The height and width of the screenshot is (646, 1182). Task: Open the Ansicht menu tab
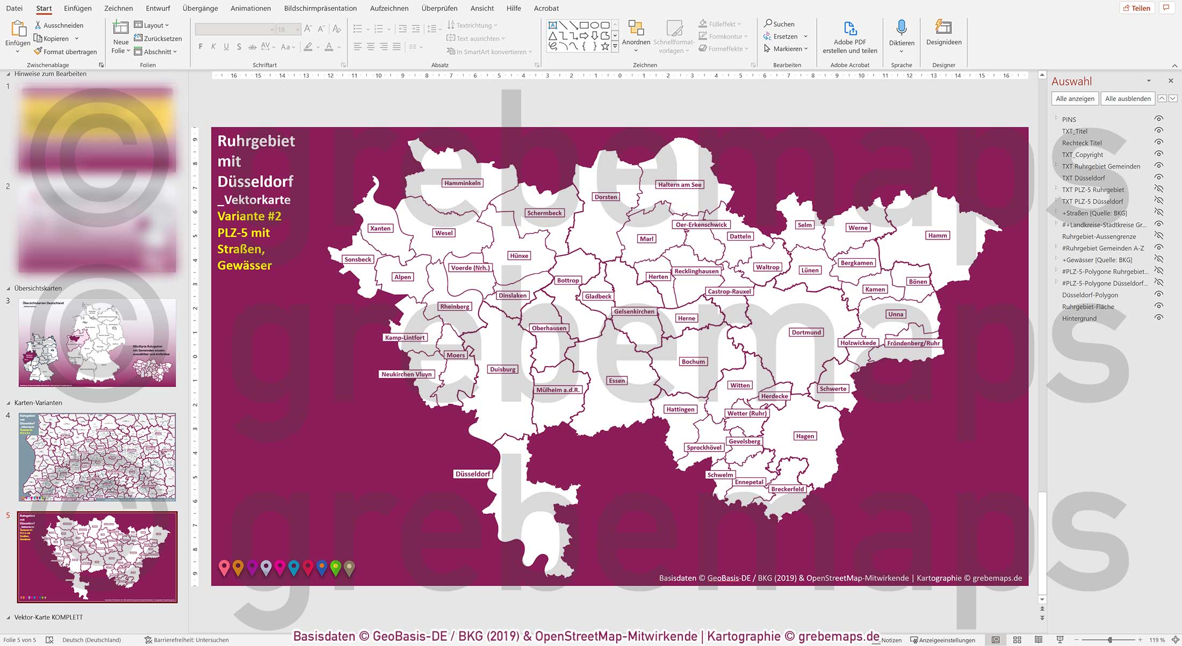pyautogui.click(x=482, y=8)
